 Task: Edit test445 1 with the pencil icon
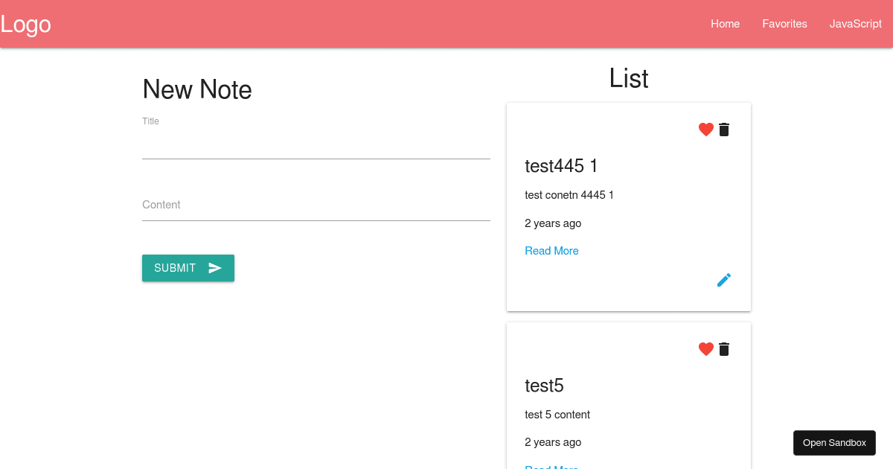coord(723,279)
